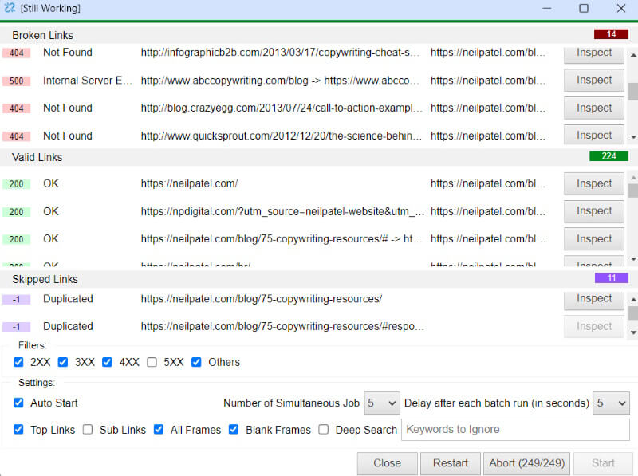Viewport: 638px width, 476px height.
Task: Select the blog.crazyegg.com call-to-action URL text
Action: coord(282,108)
